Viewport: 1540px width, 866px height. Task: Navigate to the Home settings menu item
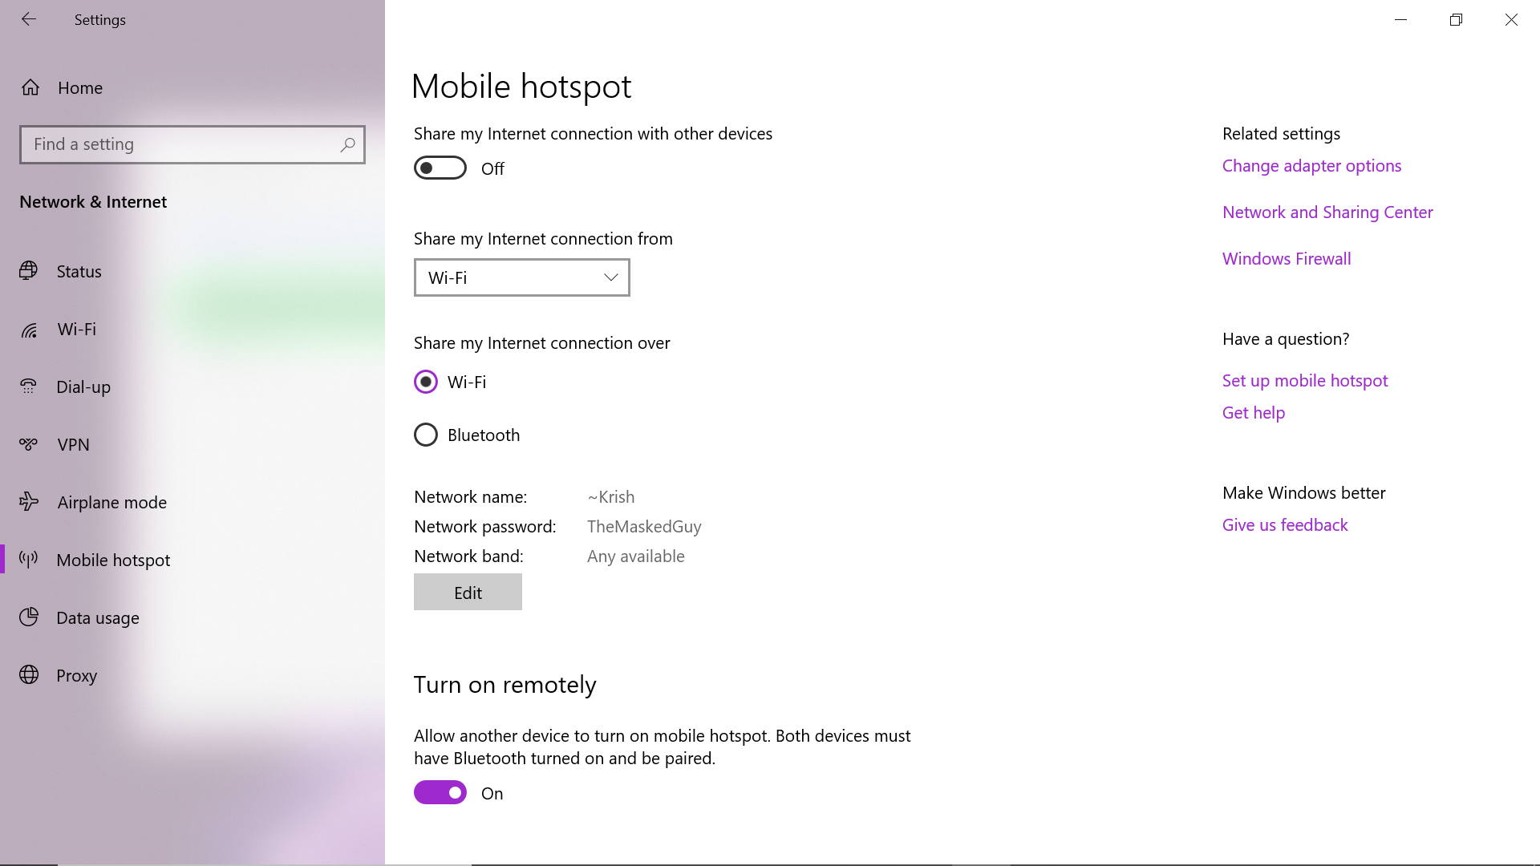[x=79, y=87]
